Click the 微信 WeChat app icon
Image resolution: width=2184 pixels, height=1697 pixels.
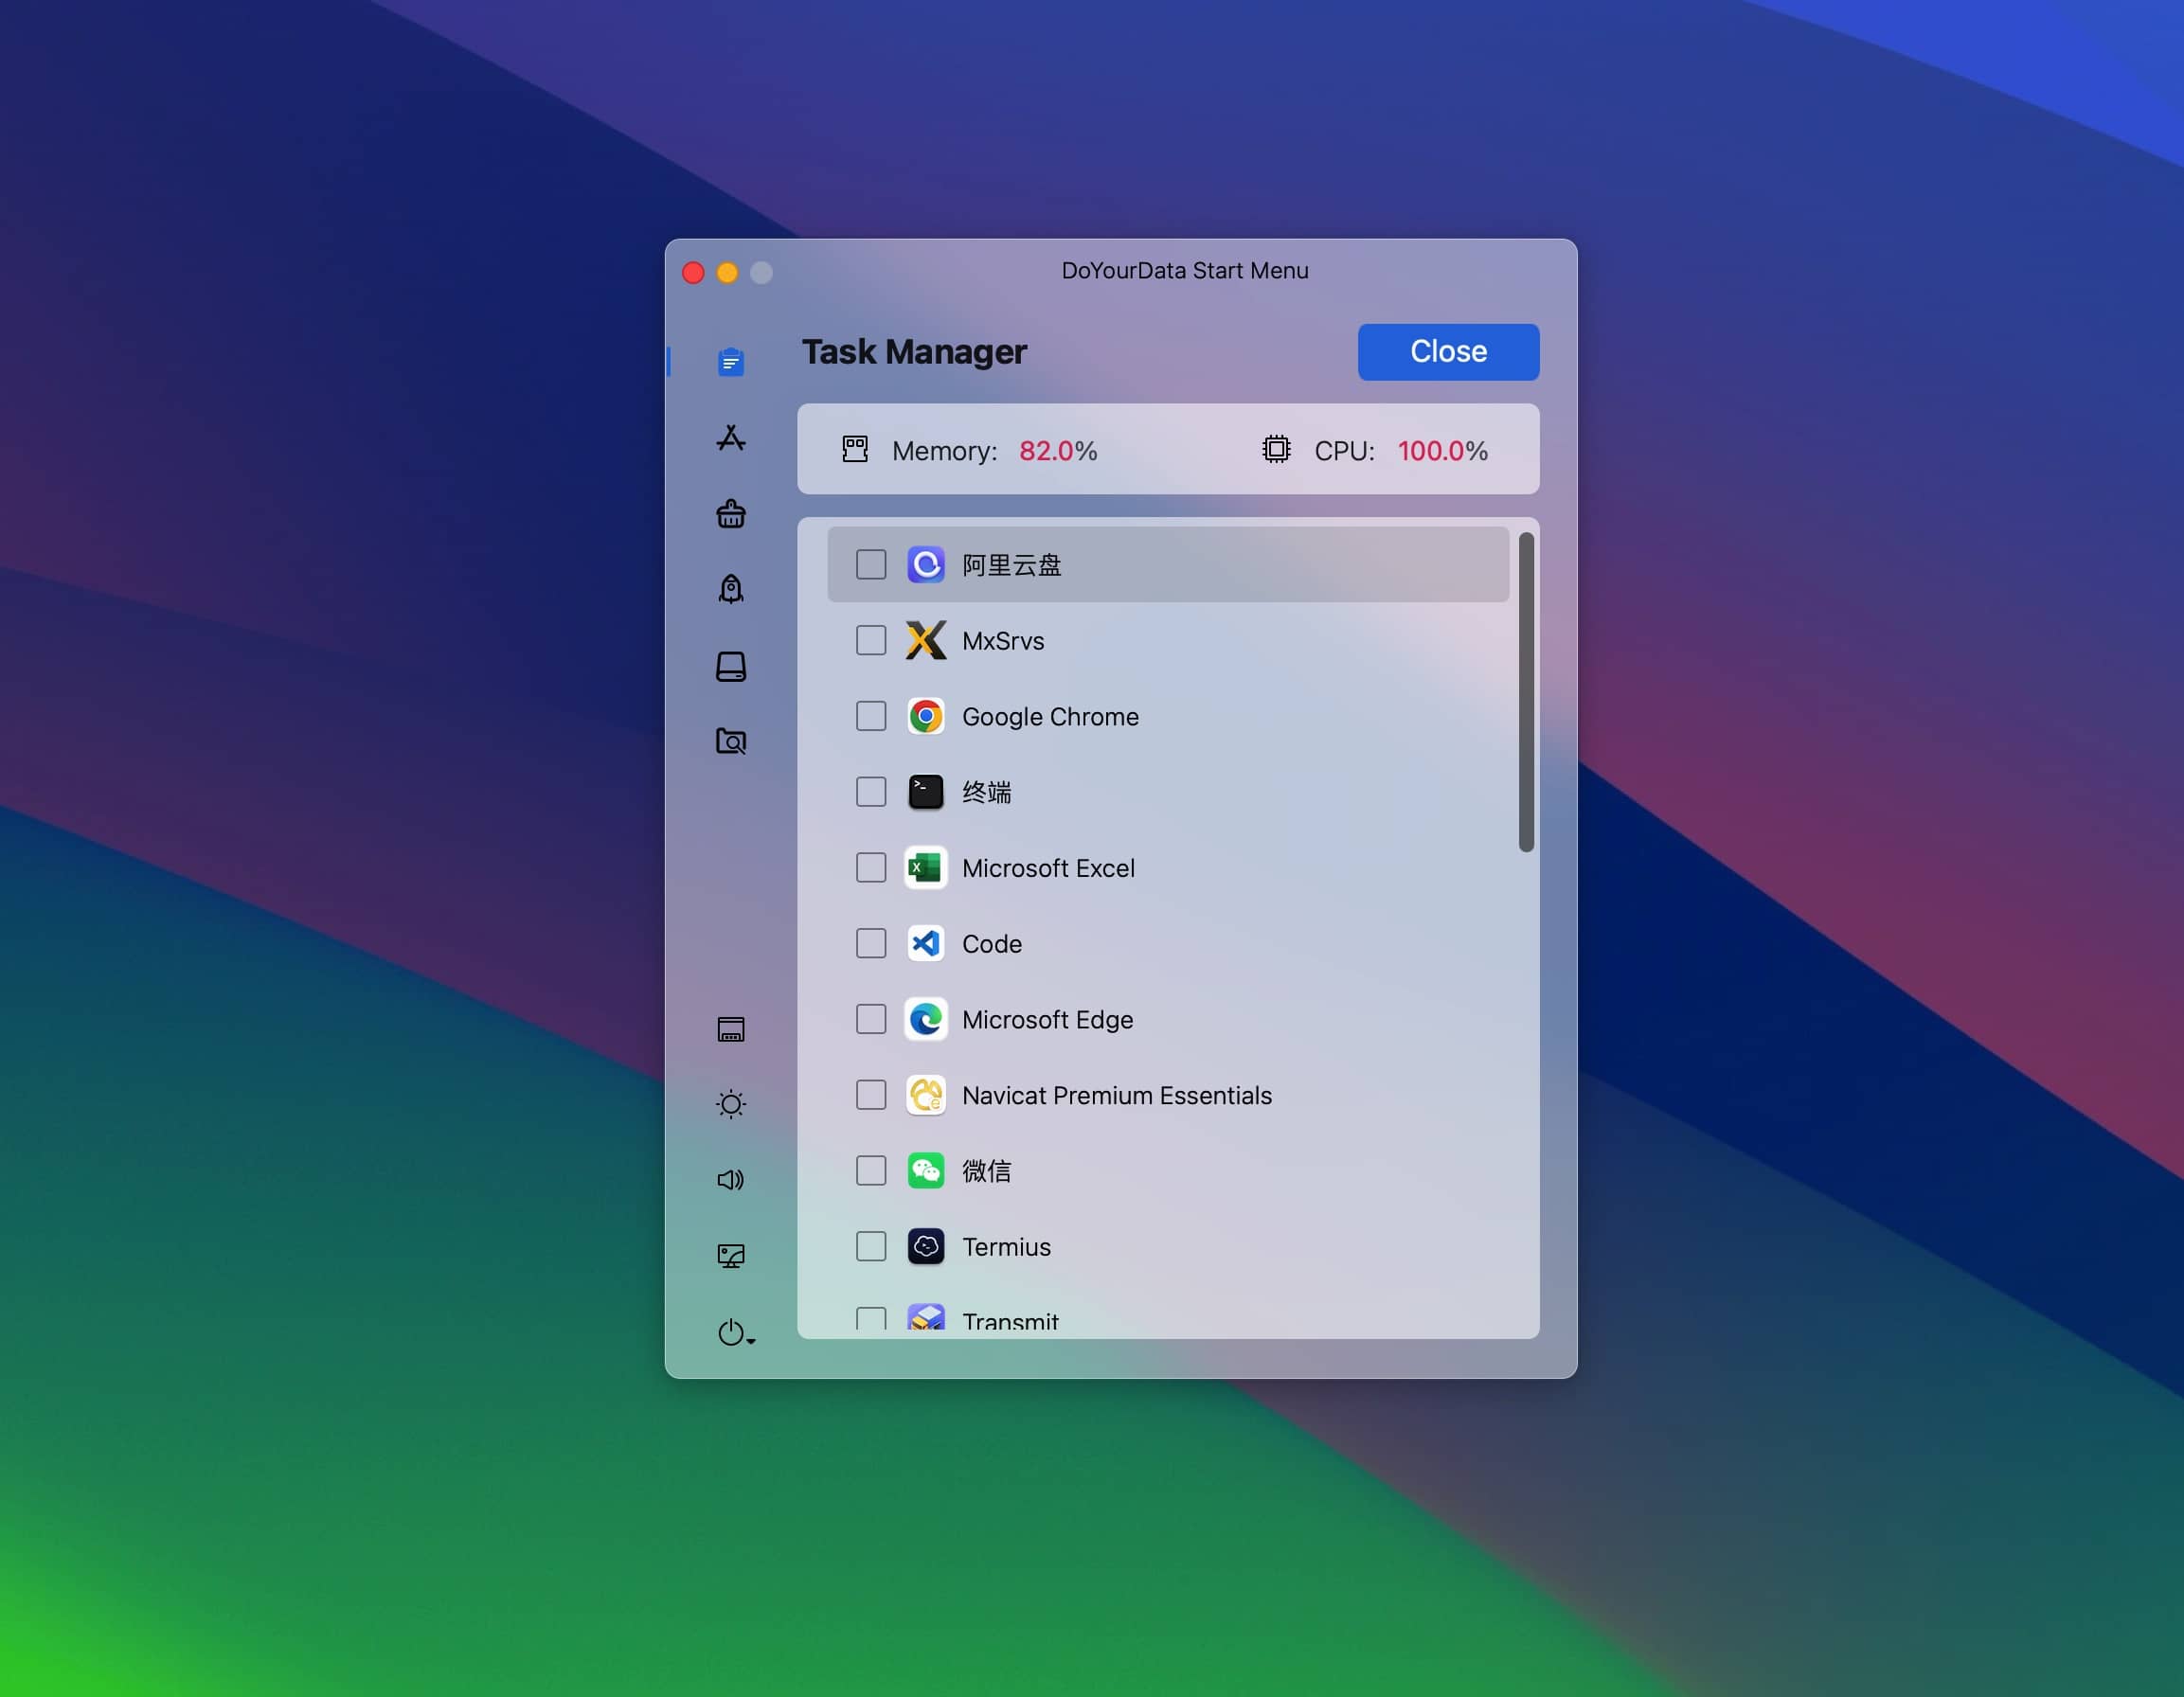click(926, 1171)
